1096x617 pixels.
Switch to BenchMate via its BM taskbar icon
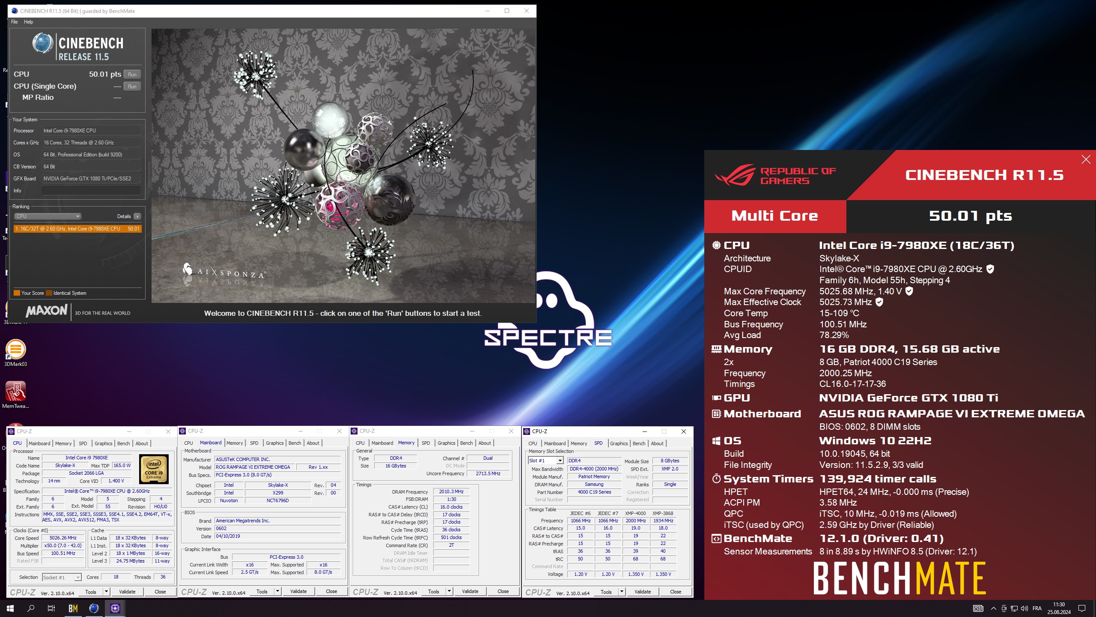pyautogui.click(x=73, y=608)
